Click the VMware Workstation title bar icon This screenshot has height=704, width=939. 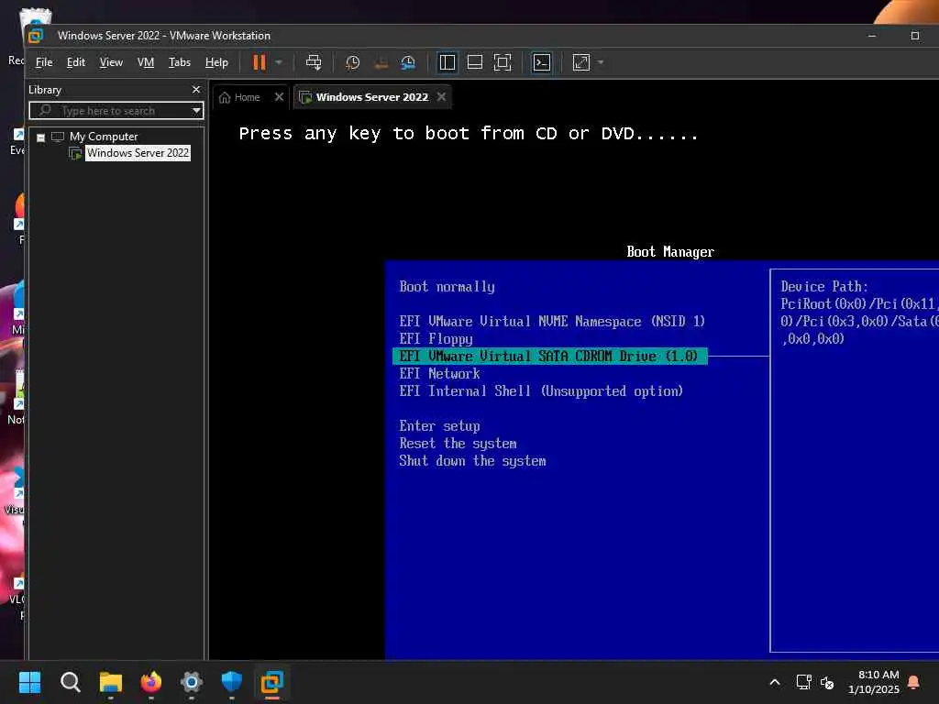(x=36, y=36)
